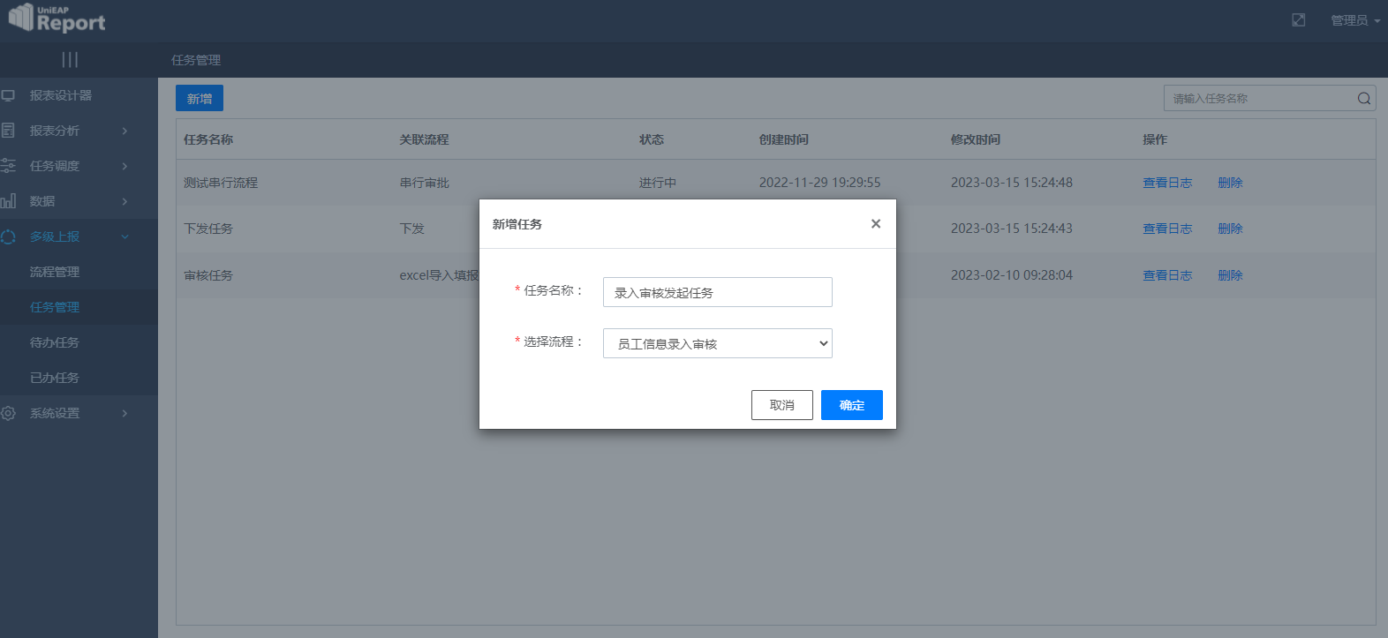Expand the 数据 submenu arrow
This screenshot has width=1388, height=638.
124,201
